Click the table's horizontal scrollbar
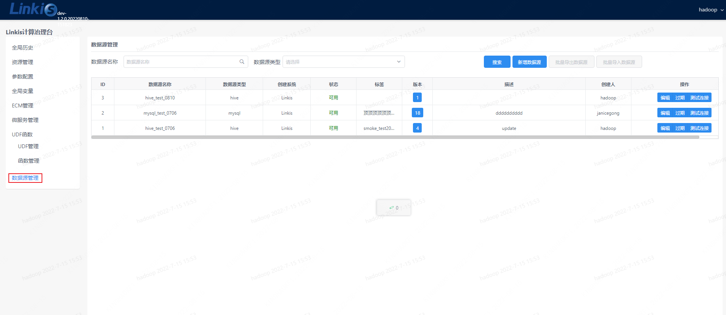 pos(395,137)
